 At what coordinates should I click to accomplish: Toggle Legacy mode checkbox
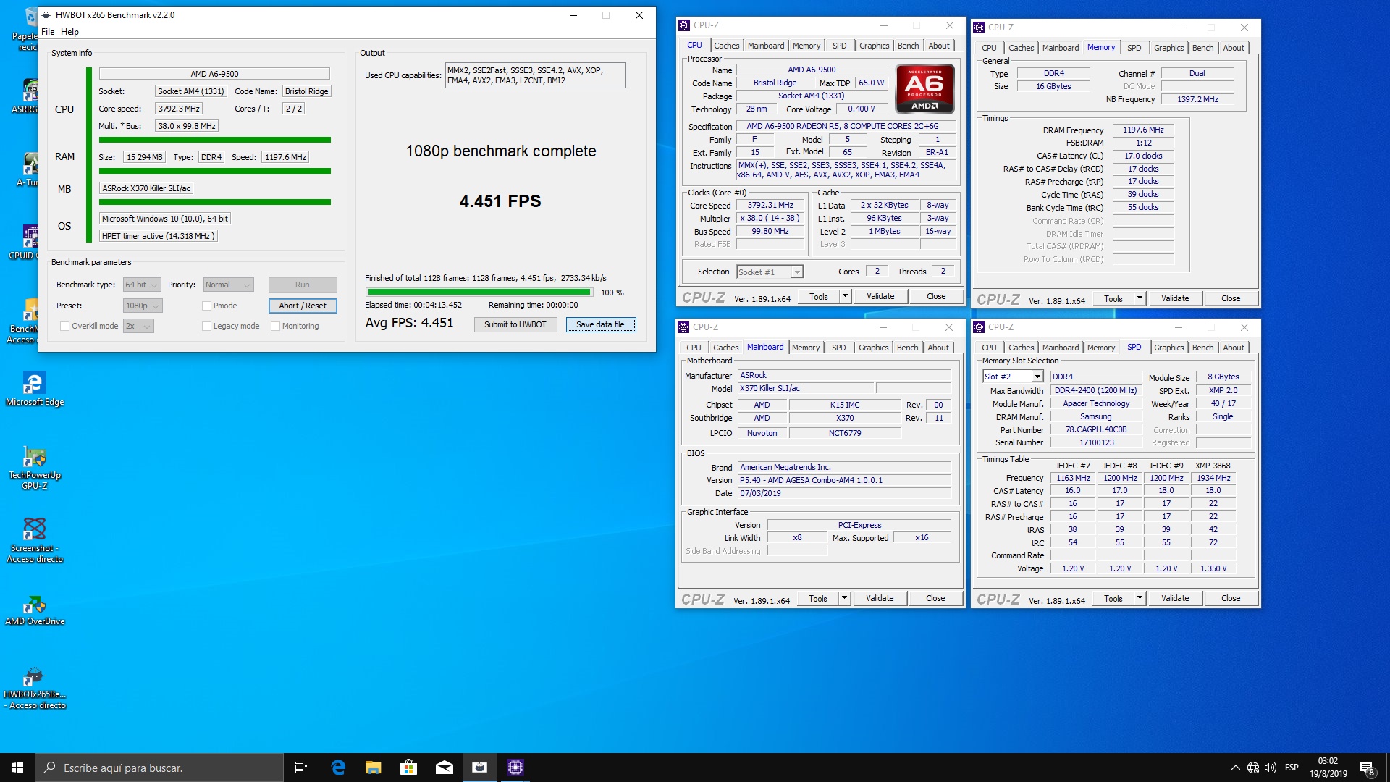click(x=206, y=326)
